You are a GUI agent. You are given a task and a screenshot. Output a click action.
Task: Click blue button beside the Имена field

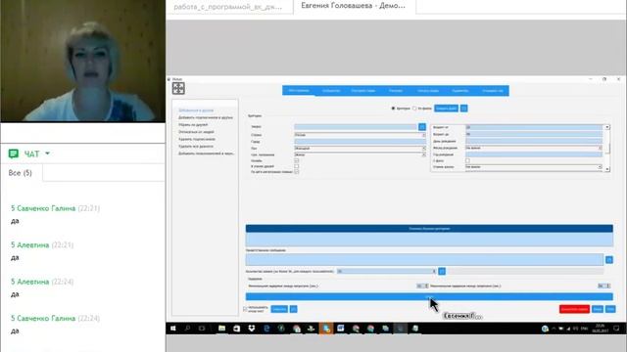pyautogui.click(x=422, y=126)
